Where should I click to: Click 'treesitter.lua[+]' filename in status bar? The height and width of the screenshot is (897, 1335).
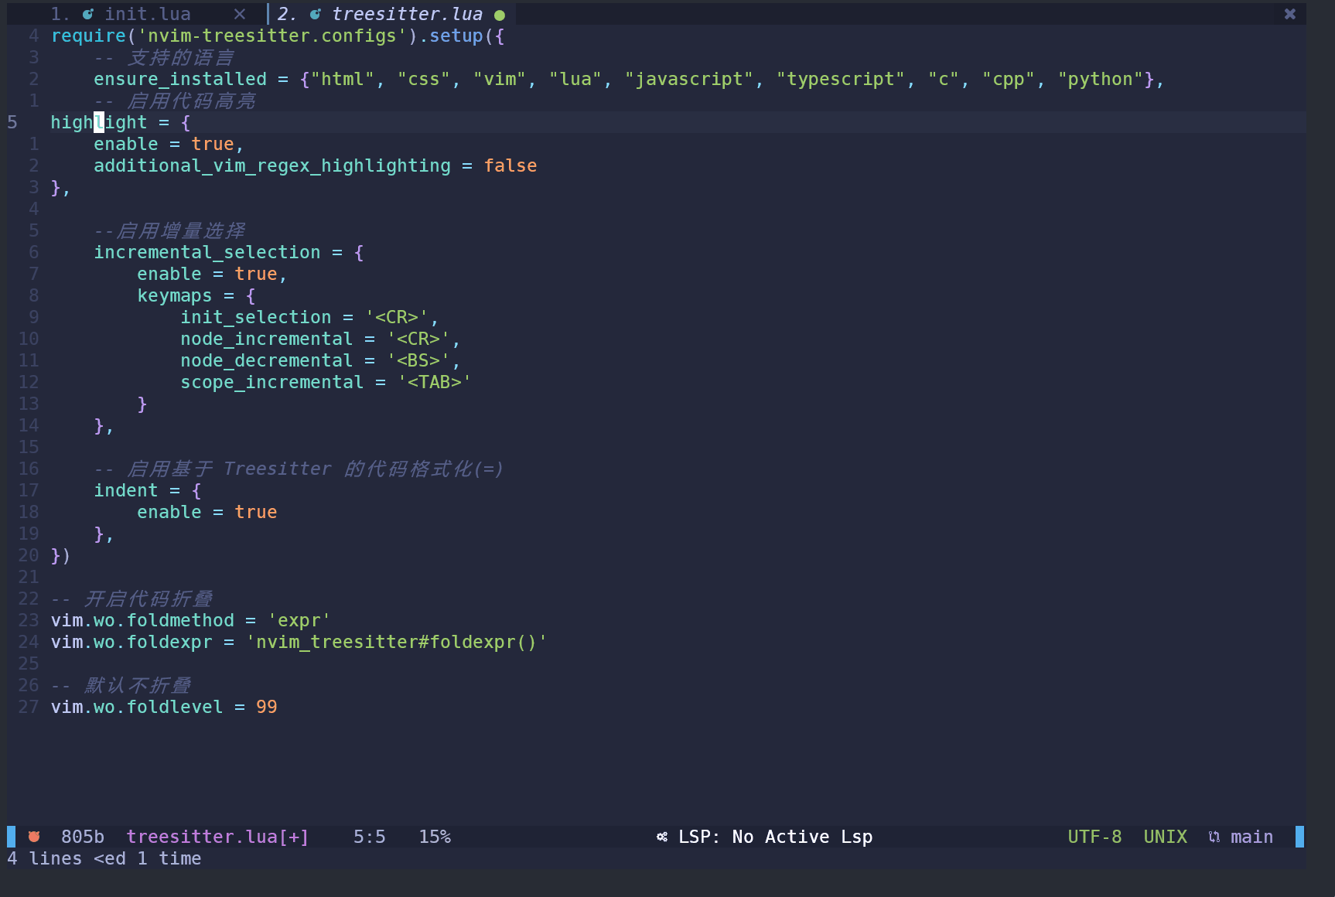click(x=218, y=837)
